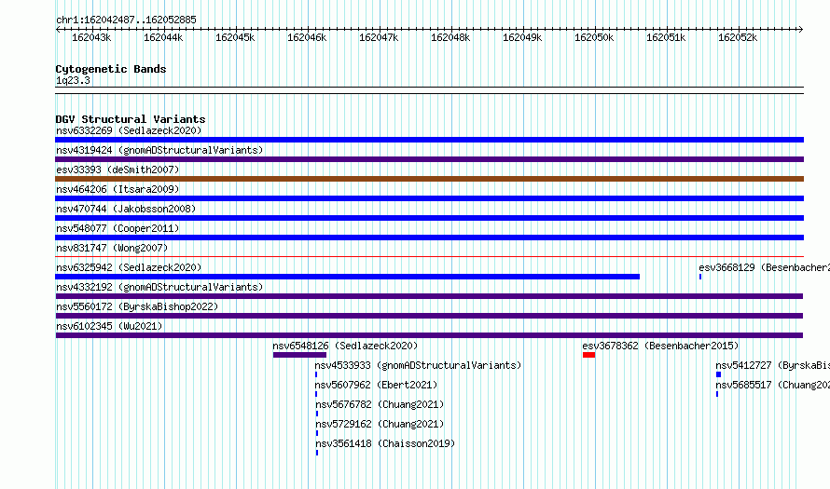Click the 162047k ruler tick label
The width and height of the screenshot is (830, 489).
click(379, 37)
